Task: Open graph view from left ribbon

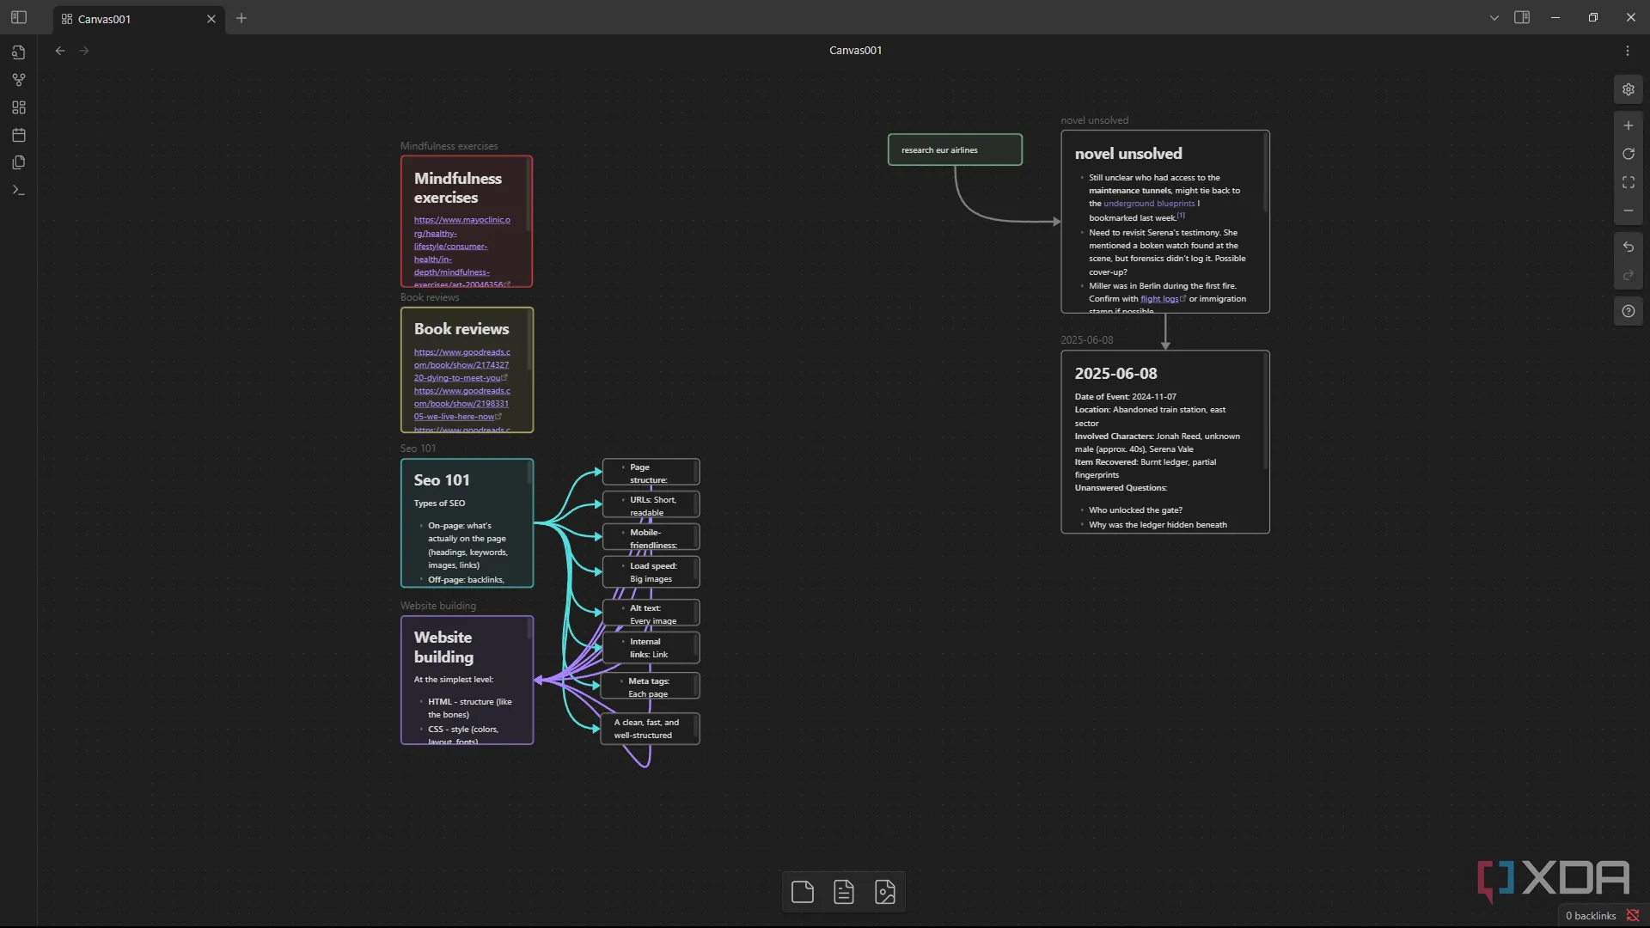Action: pos(19,80)
